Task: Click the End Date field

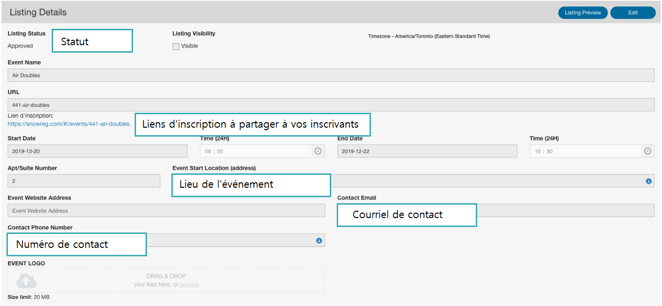Action: click(427, 151)
